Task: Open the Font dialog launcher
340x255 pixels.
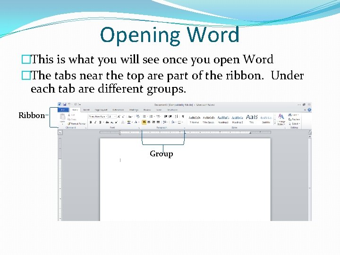Action: (139, 128)
